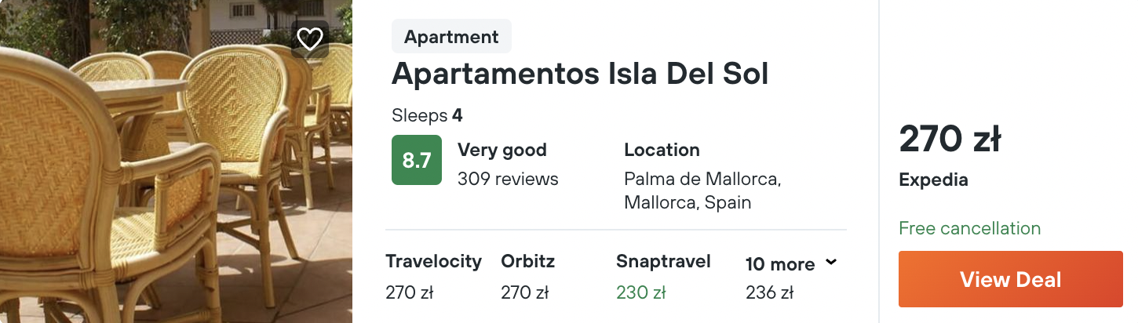The width and height of the screenshot is (1138, 323).
Task: Click the 236 zł price under 10 more
Action: tap(769, 293)
